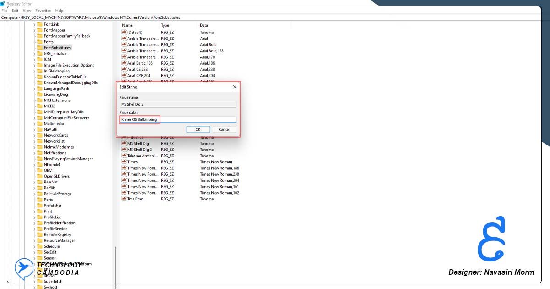Select the OEM folder icon
The height and width of the screenshot is (289, 550).
40,170
